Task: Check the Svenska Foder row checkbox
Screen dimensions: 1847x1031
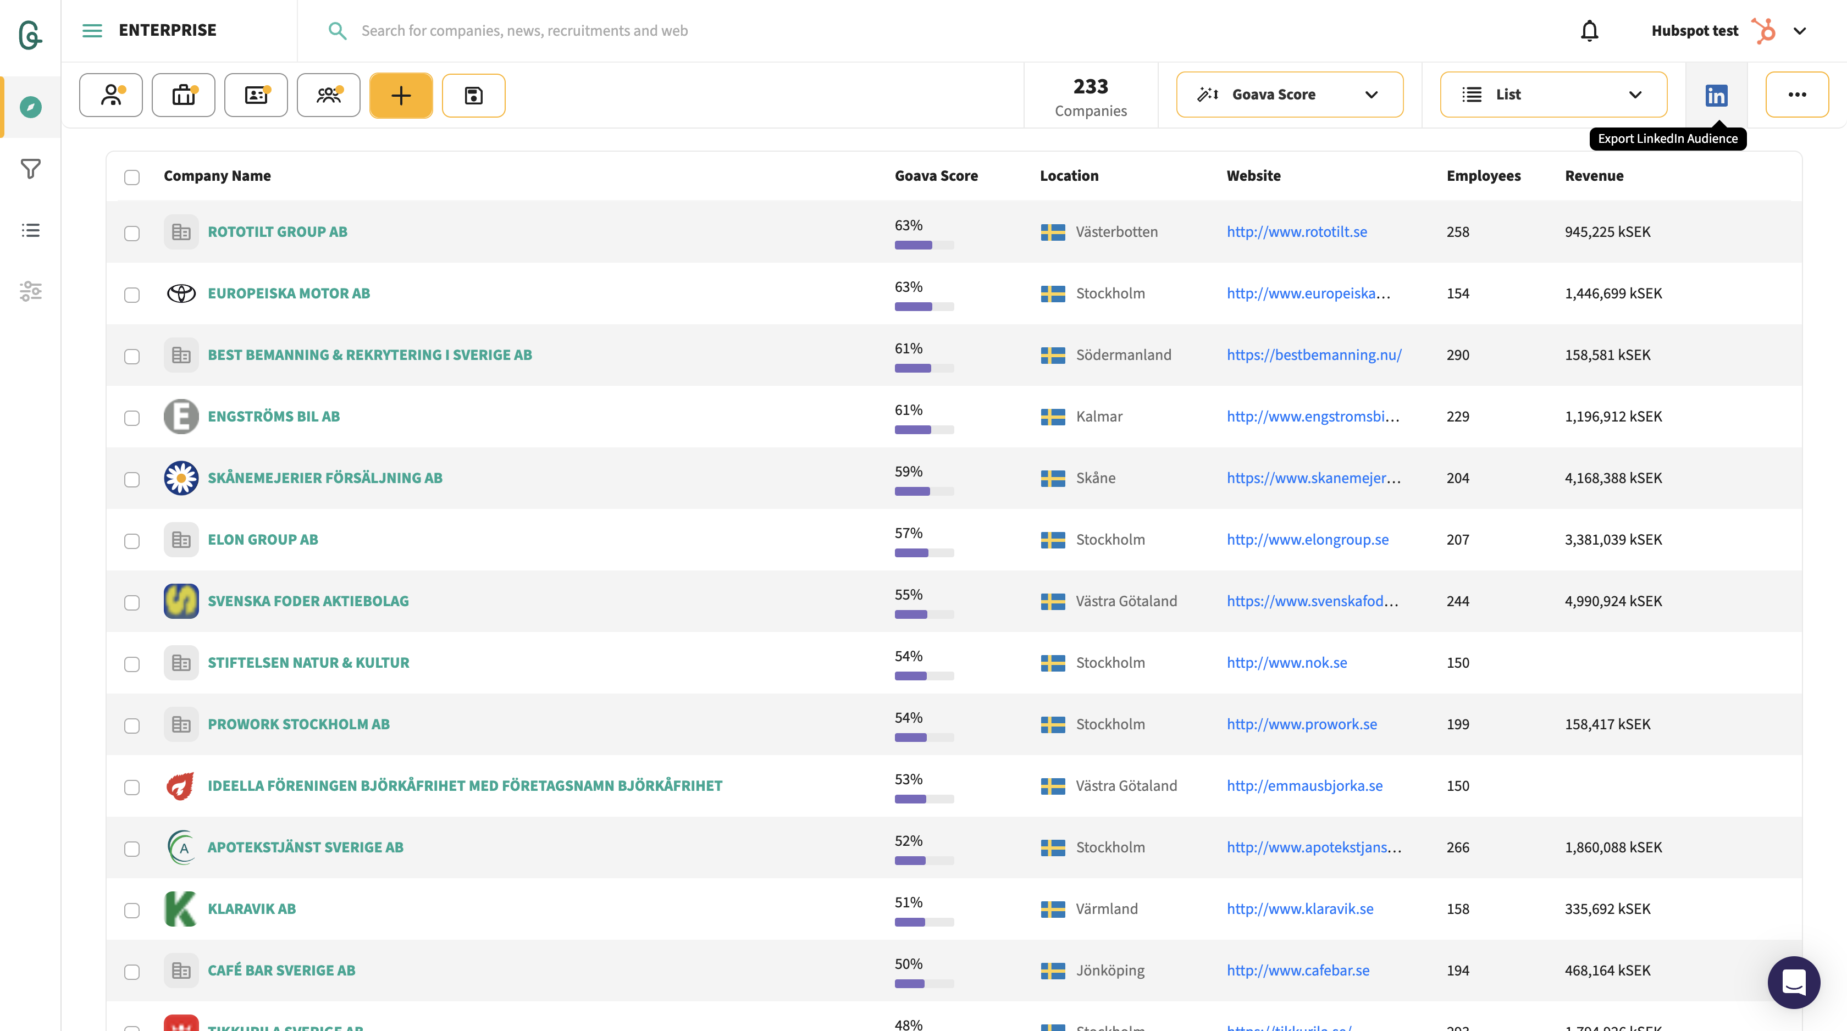Action: (x=132, y=602)
